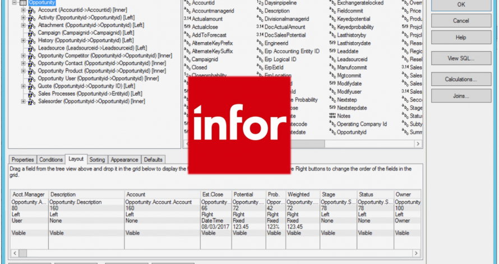Select the Est.Close column header

[x=216, y=194]
